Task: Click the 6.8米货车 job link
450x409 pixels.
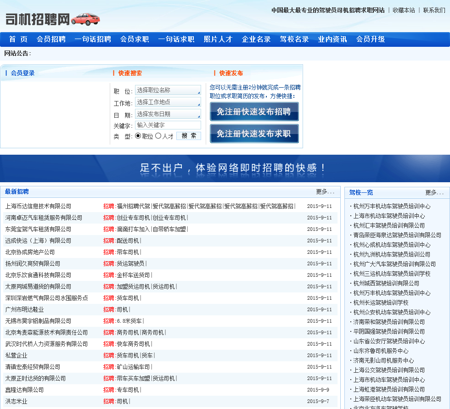Action: coord(129,321)
